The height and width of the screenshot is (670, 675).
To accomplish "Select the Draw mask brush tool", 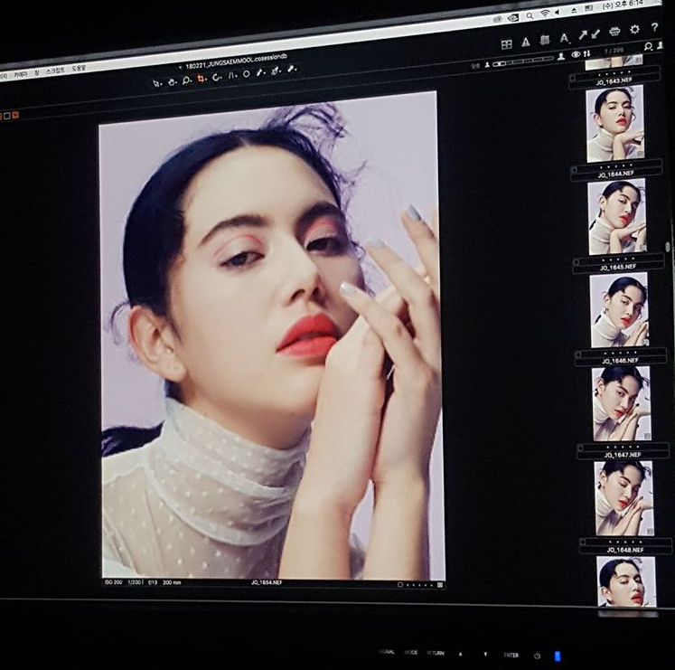I will (x=261, y=72).
